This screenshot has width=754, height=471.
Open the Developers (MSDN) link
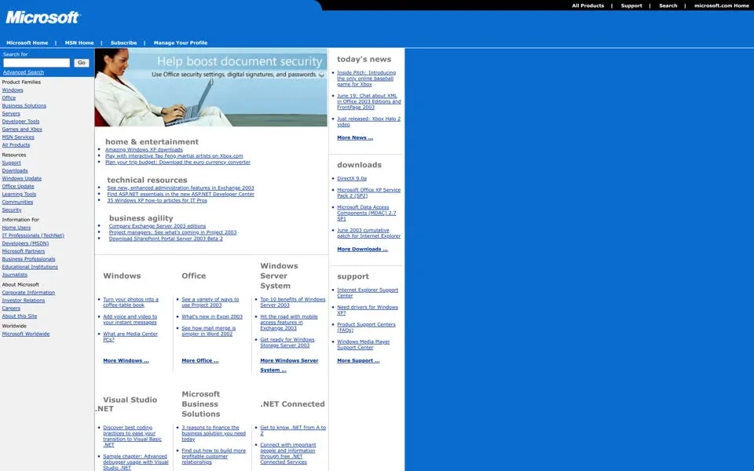(x=25, y=243)
